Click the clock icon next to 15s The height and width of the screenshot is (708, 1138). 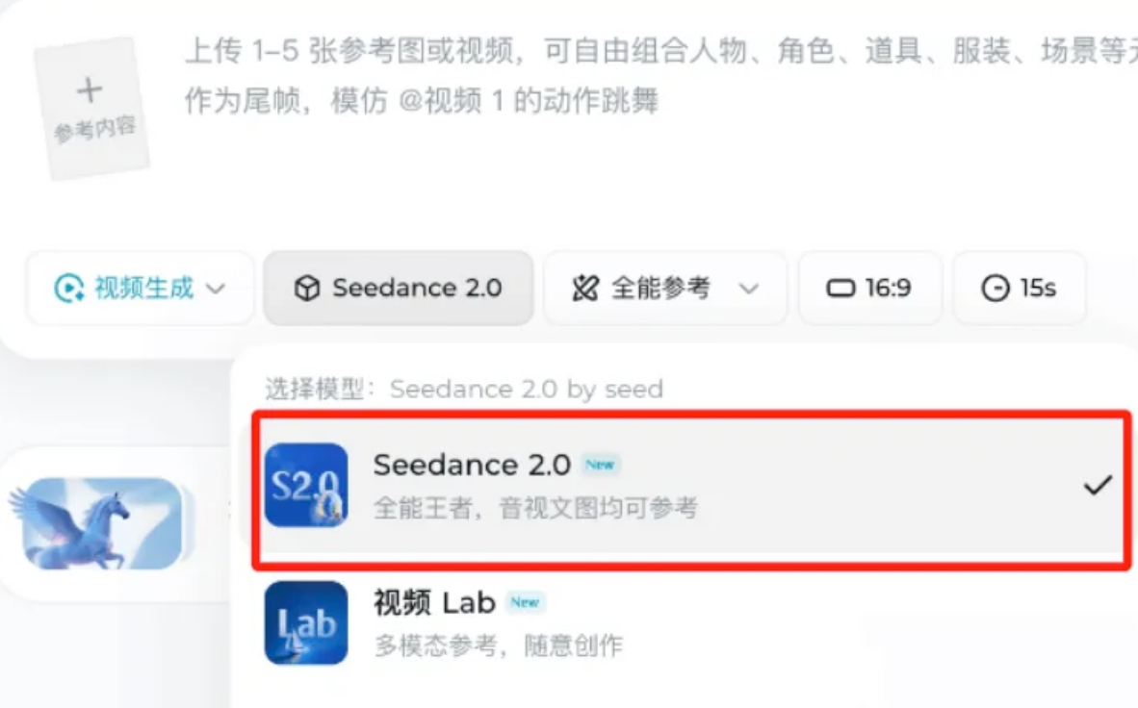pos(995,289)
